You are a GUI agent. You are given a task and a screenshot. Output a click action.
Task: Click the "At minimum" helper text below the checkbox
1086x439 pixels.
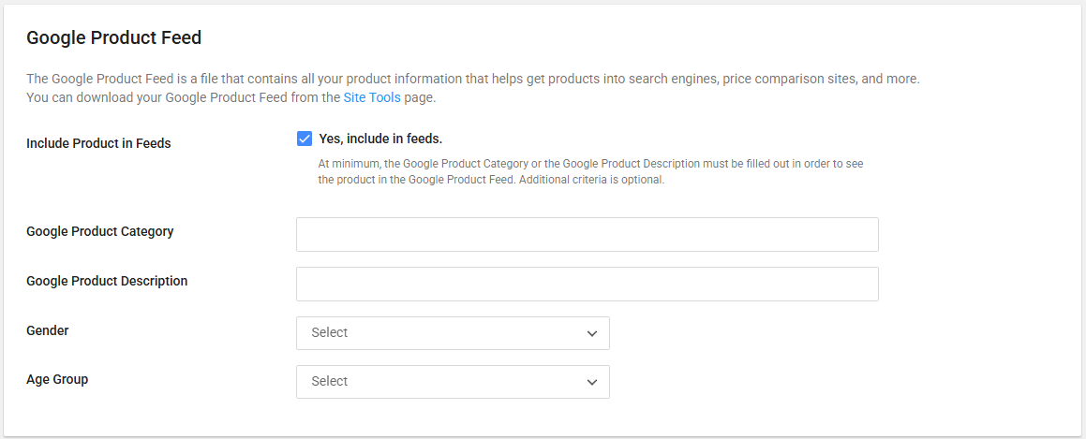pyautogui.click(x=590, y=164)
